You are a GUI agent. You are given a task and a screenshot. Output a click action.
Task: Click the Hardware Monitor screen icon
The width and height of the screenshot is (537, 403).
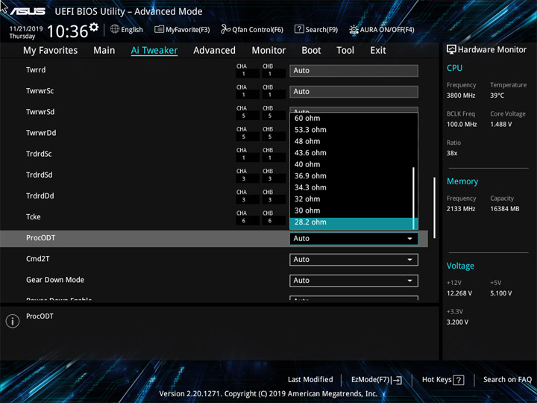click(451, 50)
